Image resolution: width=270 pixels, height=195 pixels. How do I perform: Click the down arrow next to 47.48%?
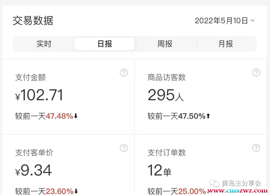(76, 116)
